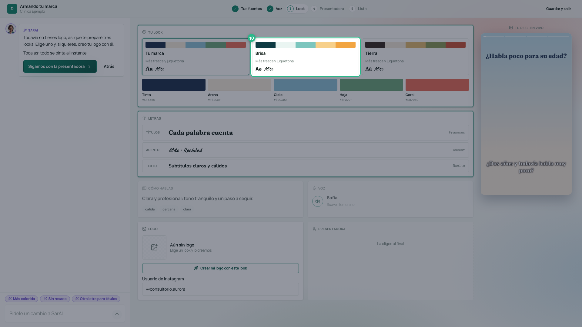
Task: Go to the Tus fuentes step
Action: click(x=247, y=9)
